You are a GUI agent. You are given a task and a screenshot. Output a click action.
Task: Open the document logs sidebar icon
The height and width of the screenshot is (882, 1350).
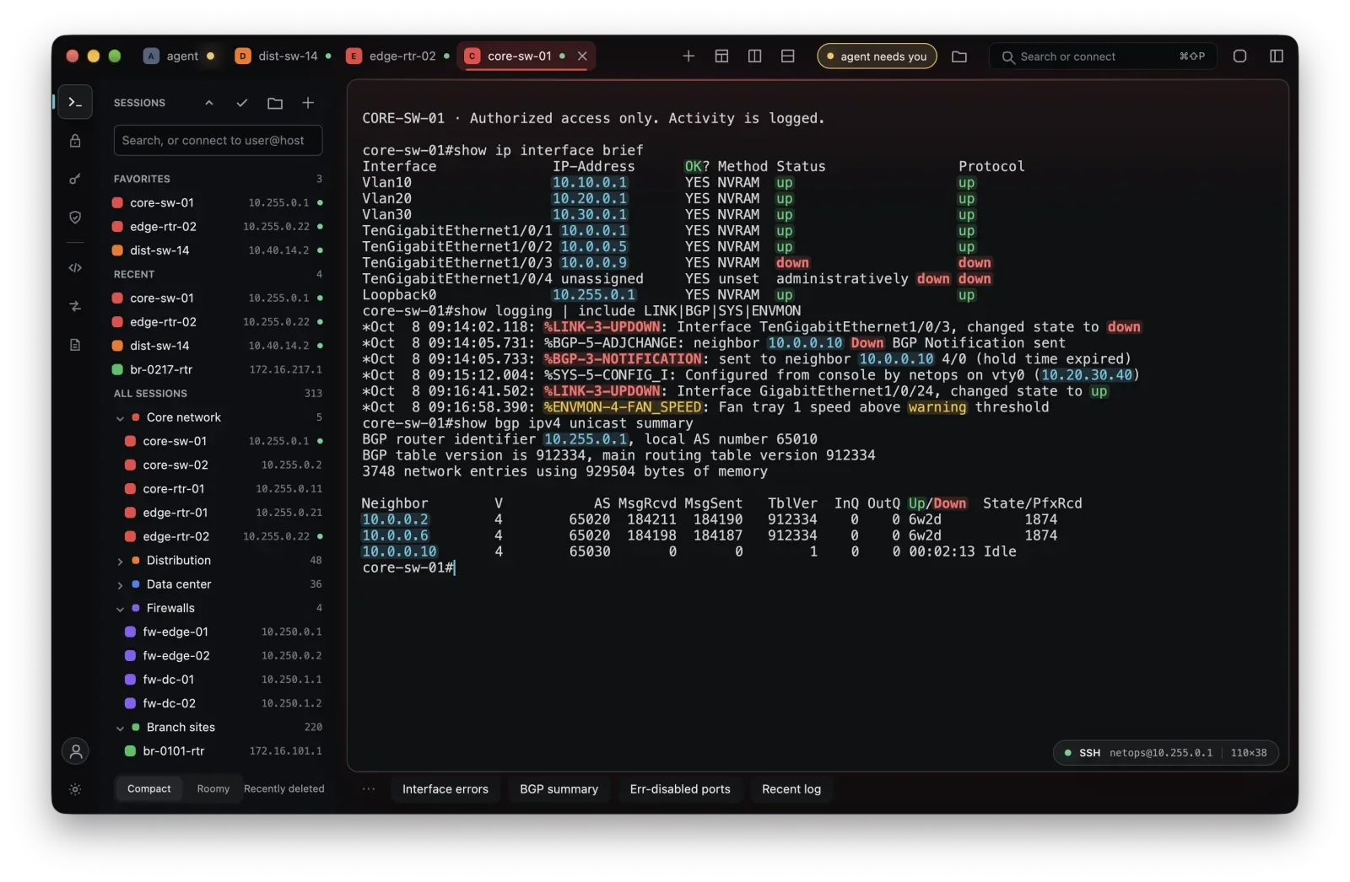pyautogui.click(x=75, y=345)
